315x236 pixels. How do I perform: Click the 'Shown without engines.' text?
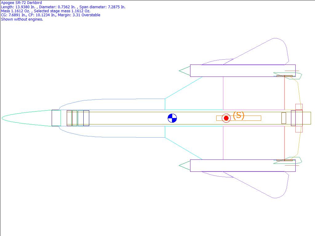(x=22, y=19)
